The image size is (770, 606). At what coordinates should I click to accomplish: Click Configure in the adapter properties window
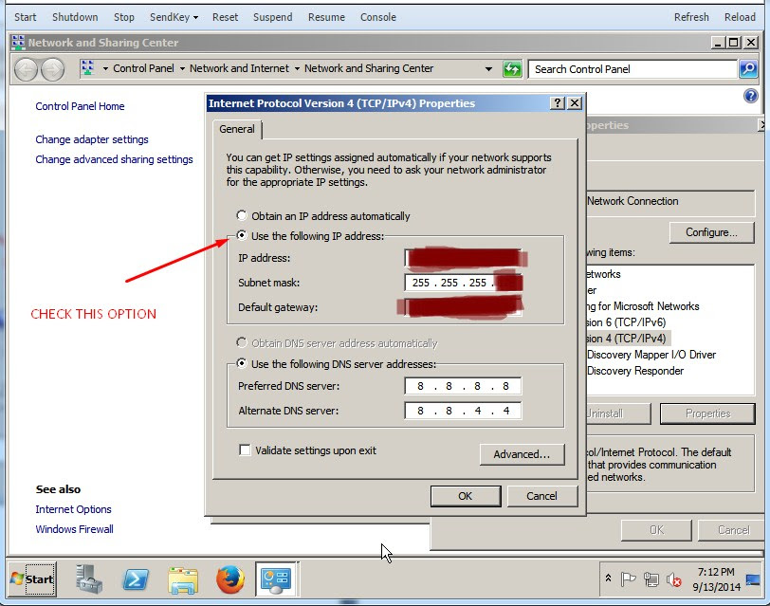tap(711, 232)
